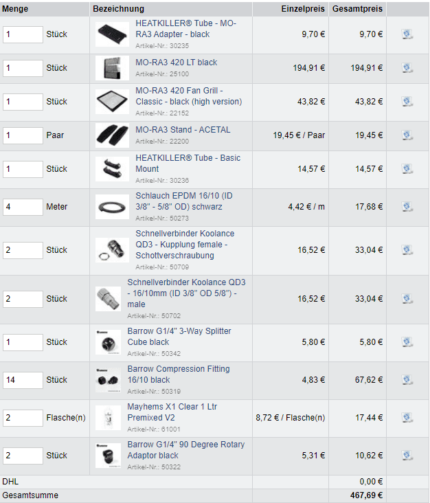Click thumbnail of MO-RA3 420 LT radiator
This screenshot has width=430, height=503.
[112, 68]
